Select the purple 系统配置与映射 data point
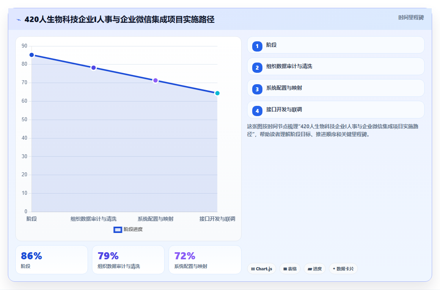The height and width of the screenshot is (290, 440). [156, 81]
